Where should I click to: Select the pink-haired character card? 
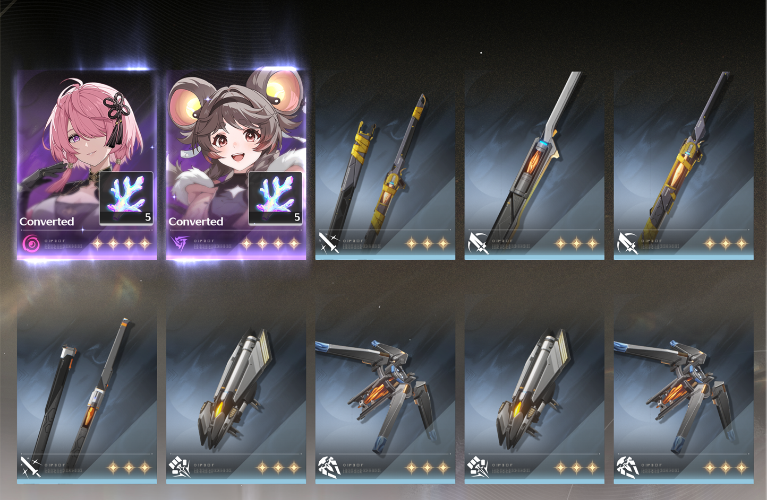pyautogui.click(x=87, y=165)
